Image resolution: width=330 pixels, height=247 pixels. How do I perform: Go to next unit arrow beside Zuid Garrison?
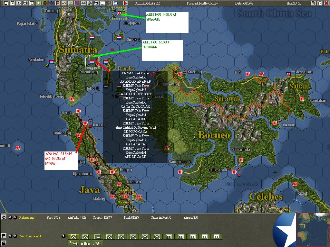tap(15, 236)
